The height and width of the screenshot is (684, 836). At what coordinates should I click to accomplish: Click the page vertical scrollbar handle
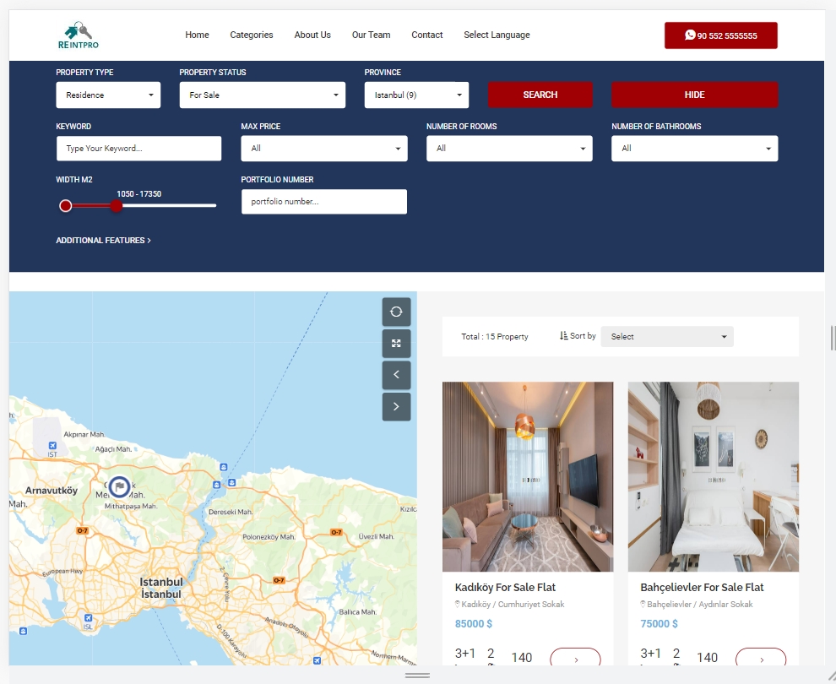pyautogui.click(x=833, y=338)
